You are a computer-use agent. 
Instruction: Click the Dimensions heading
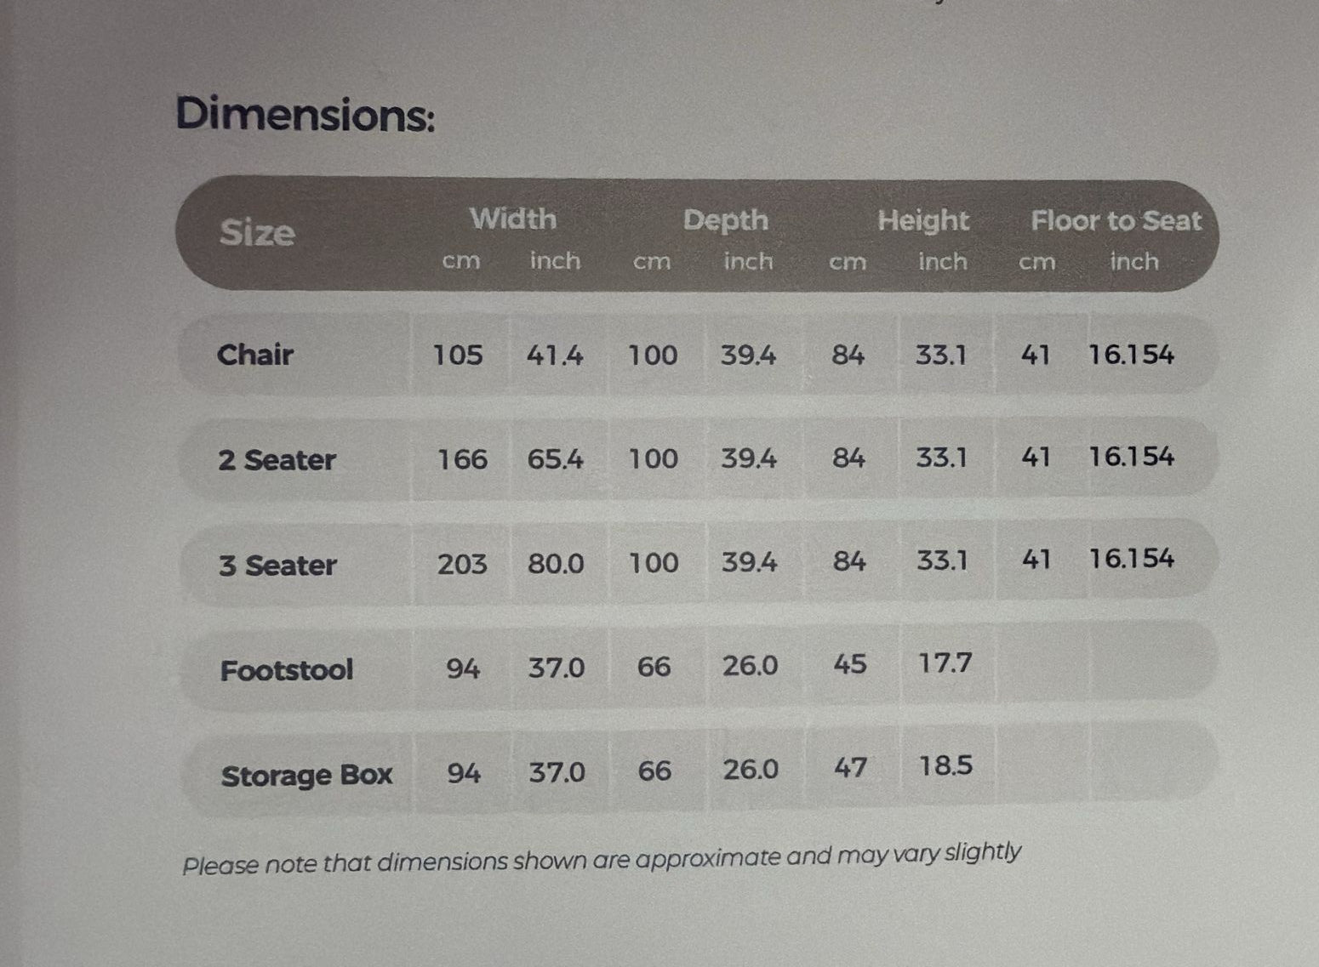point(305,115)
